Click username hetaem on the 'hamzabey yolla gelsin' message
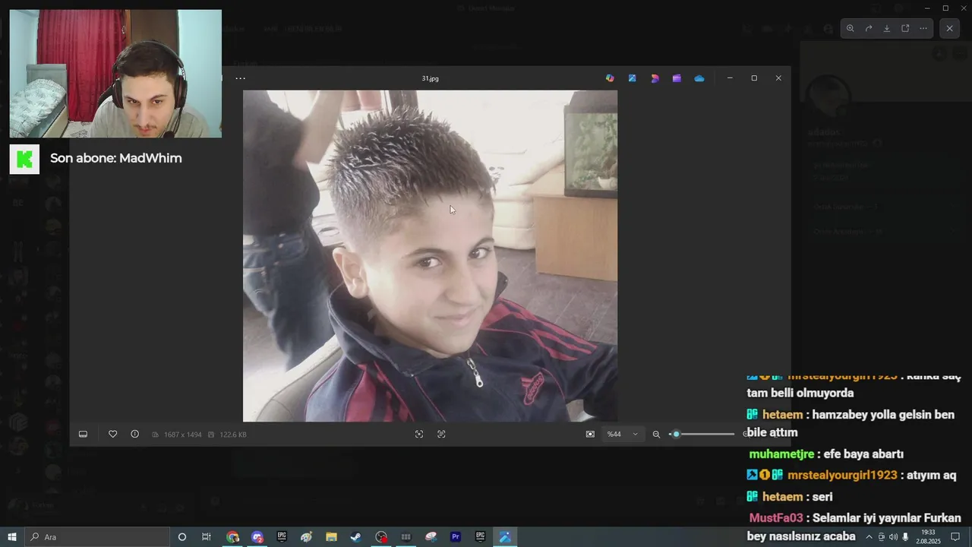Screen dimensions: 972x547 click(x=782, y=415)
